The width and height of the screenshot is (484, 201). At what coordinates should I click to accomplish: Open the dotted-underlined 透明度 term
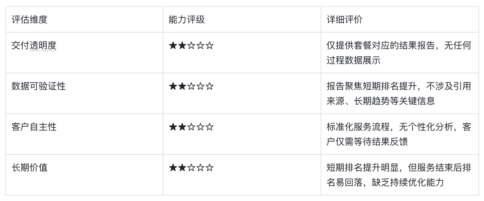[43, 46]
